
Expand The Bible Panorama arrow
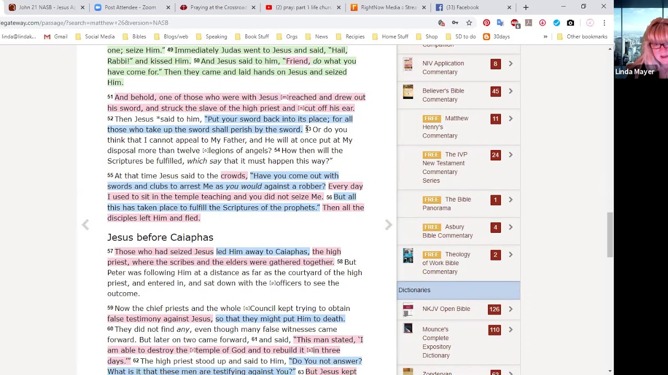tap(510, 199)
